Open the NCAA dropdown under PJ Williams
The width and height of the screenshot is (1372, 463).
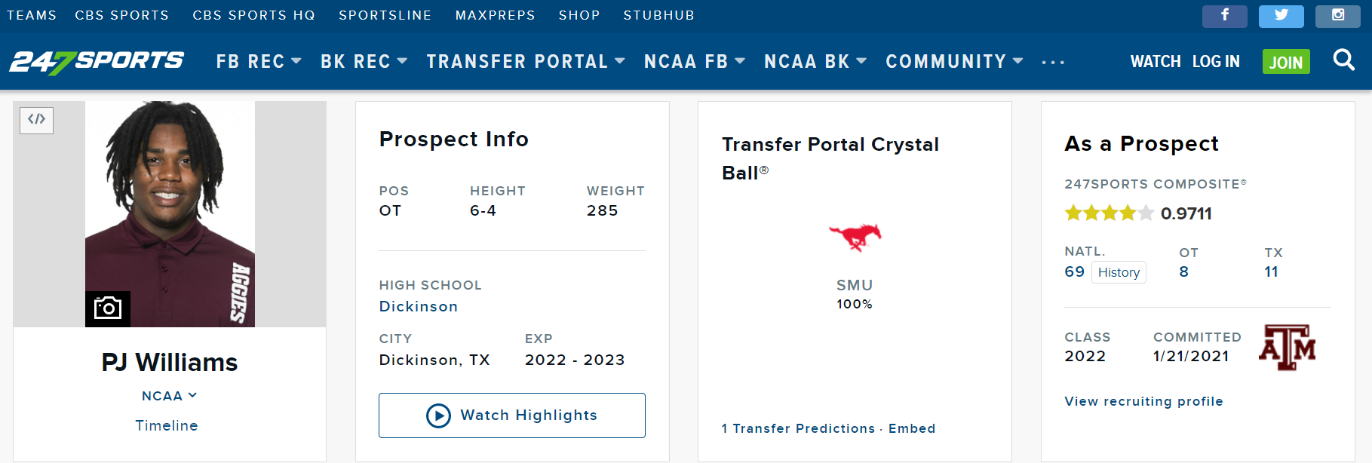coord(170,396)
